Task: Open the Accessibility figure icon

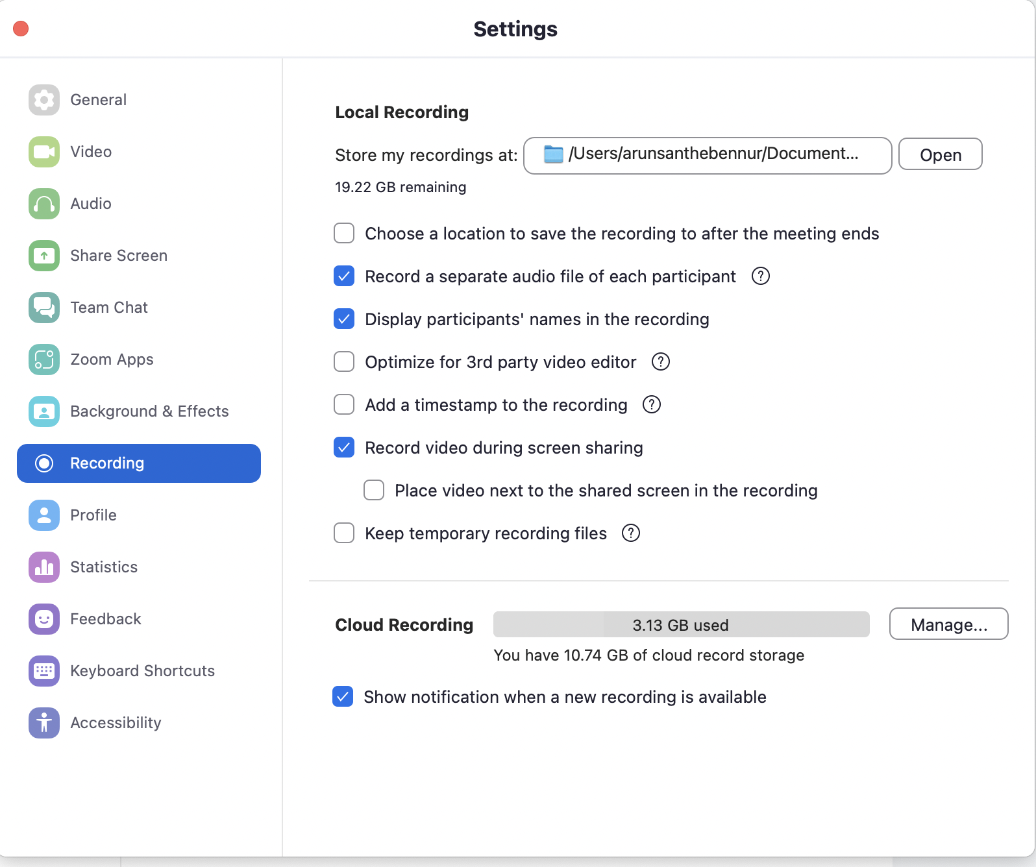Action: 44,723
